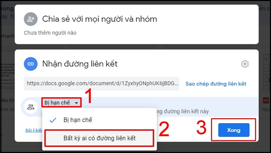Click the red PDF file icon
The height and width of the screenshot is (153, 271).
click(266, 100)
